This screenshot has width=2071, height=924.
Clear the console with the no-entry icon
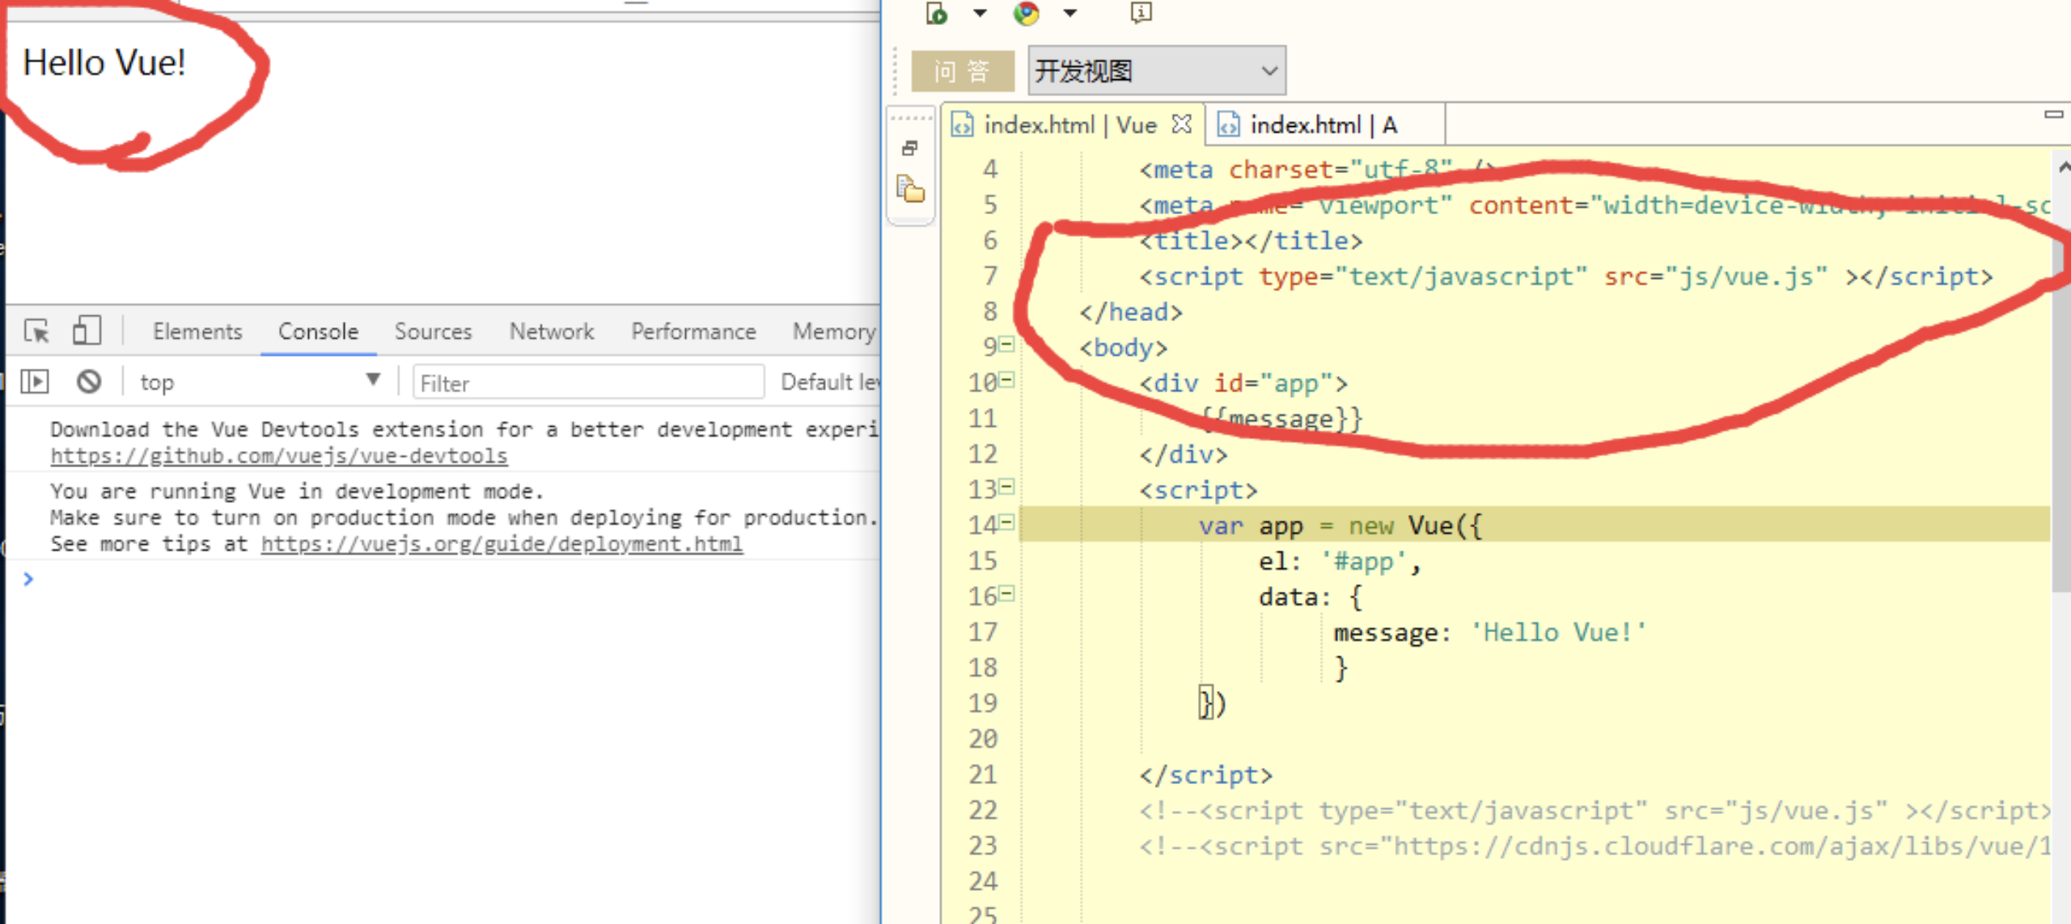[x=89, y=382]
